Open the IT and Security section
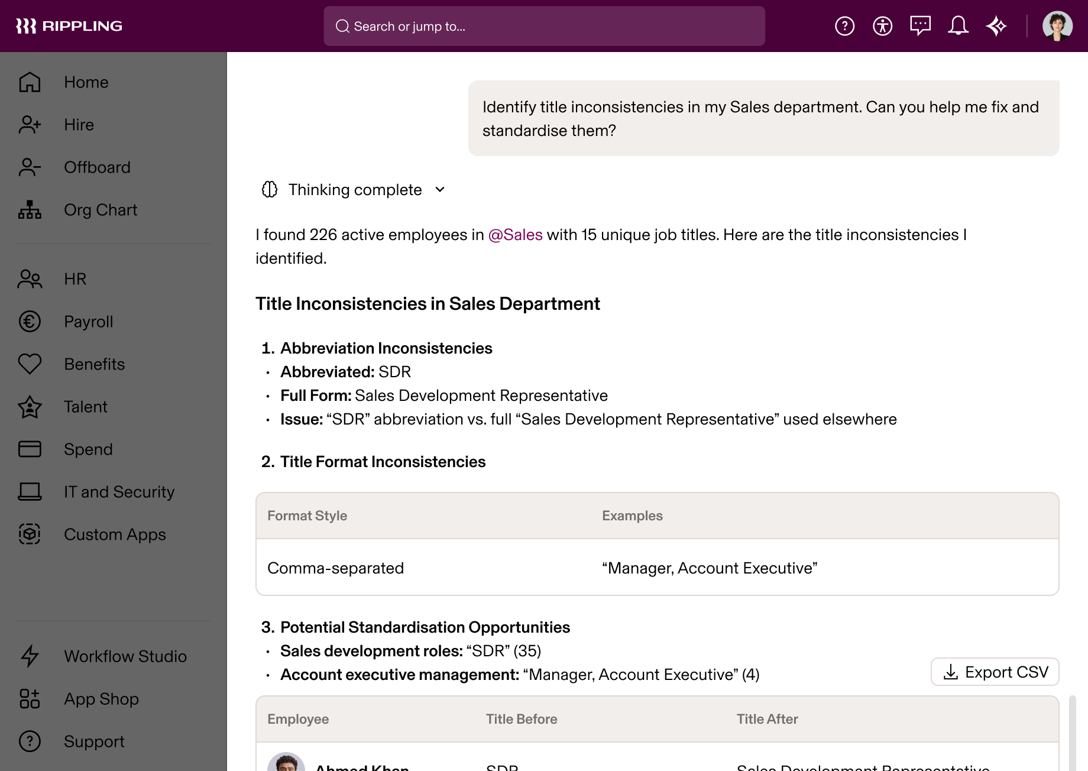The width and height of the screenshot is (1088, 771). (119, 491)
